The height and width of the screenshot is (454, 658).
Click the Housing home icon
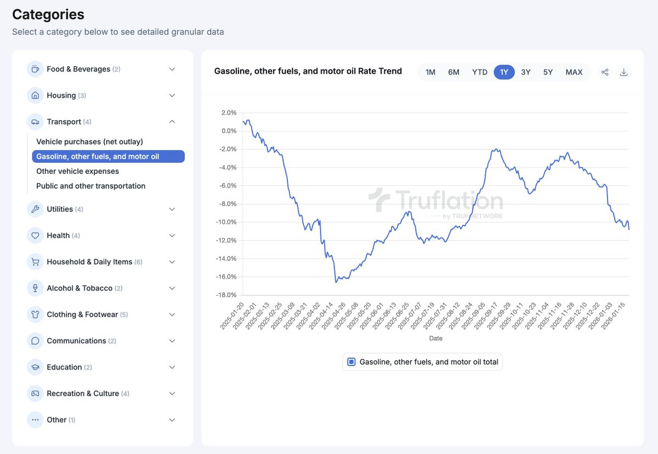(x=35, y=95)
